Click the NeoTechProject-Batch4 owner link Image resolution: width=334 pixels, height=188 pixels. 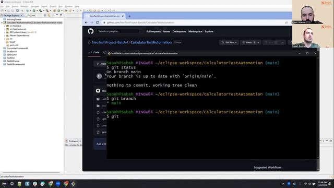point(110,42)
